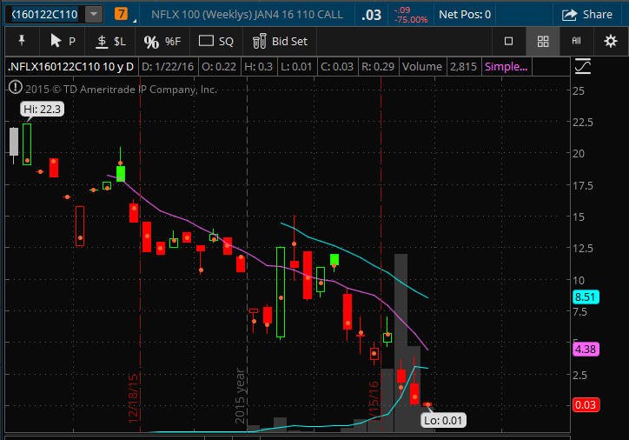Screen dimensions: 629x440
Task: Open the symbol selector dropdown arrow
Action: [x=94, y=15]
